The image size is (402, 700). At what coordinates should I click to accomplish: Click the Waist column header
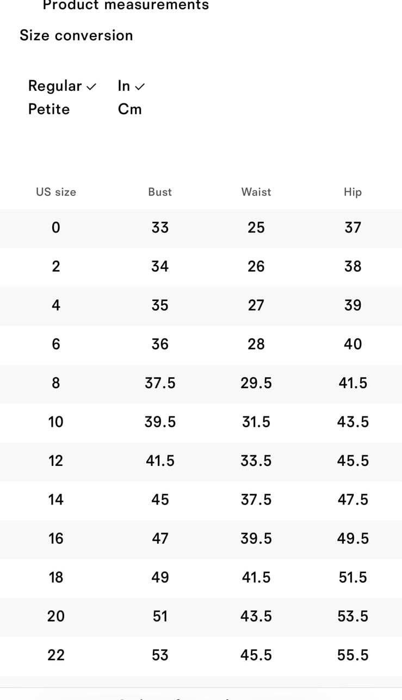click(256, 192)
